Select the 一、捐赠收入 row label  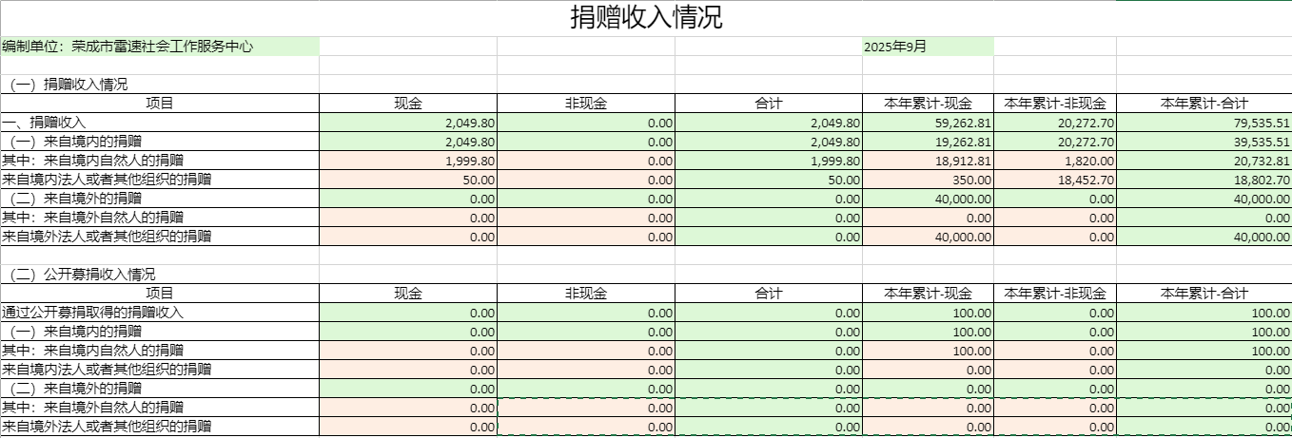(45, 123)
